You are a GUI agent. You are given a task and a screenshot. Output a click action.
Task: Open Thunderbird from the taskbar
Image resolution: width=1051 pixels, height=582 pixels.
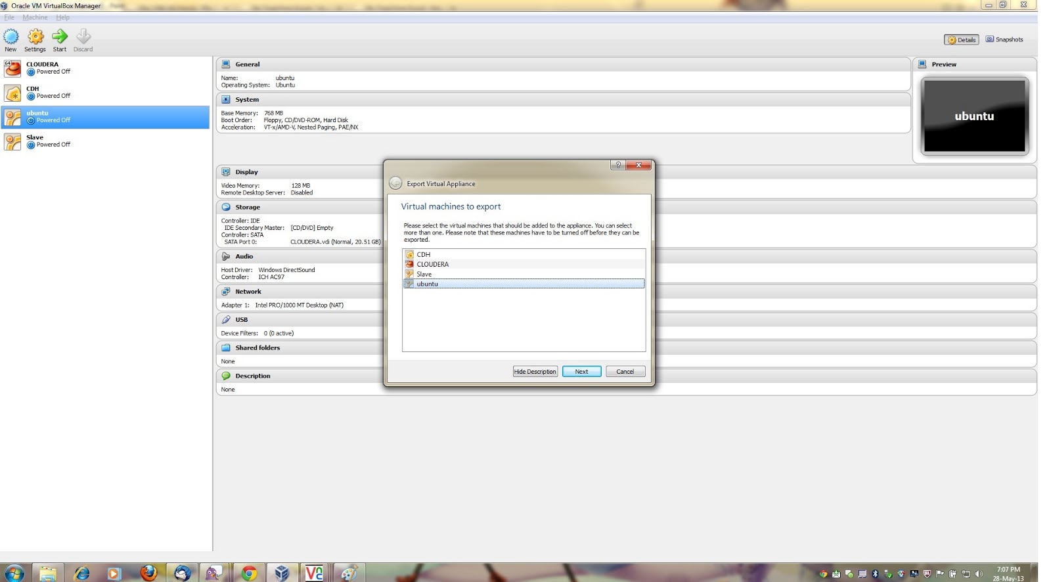click(182, 573)
